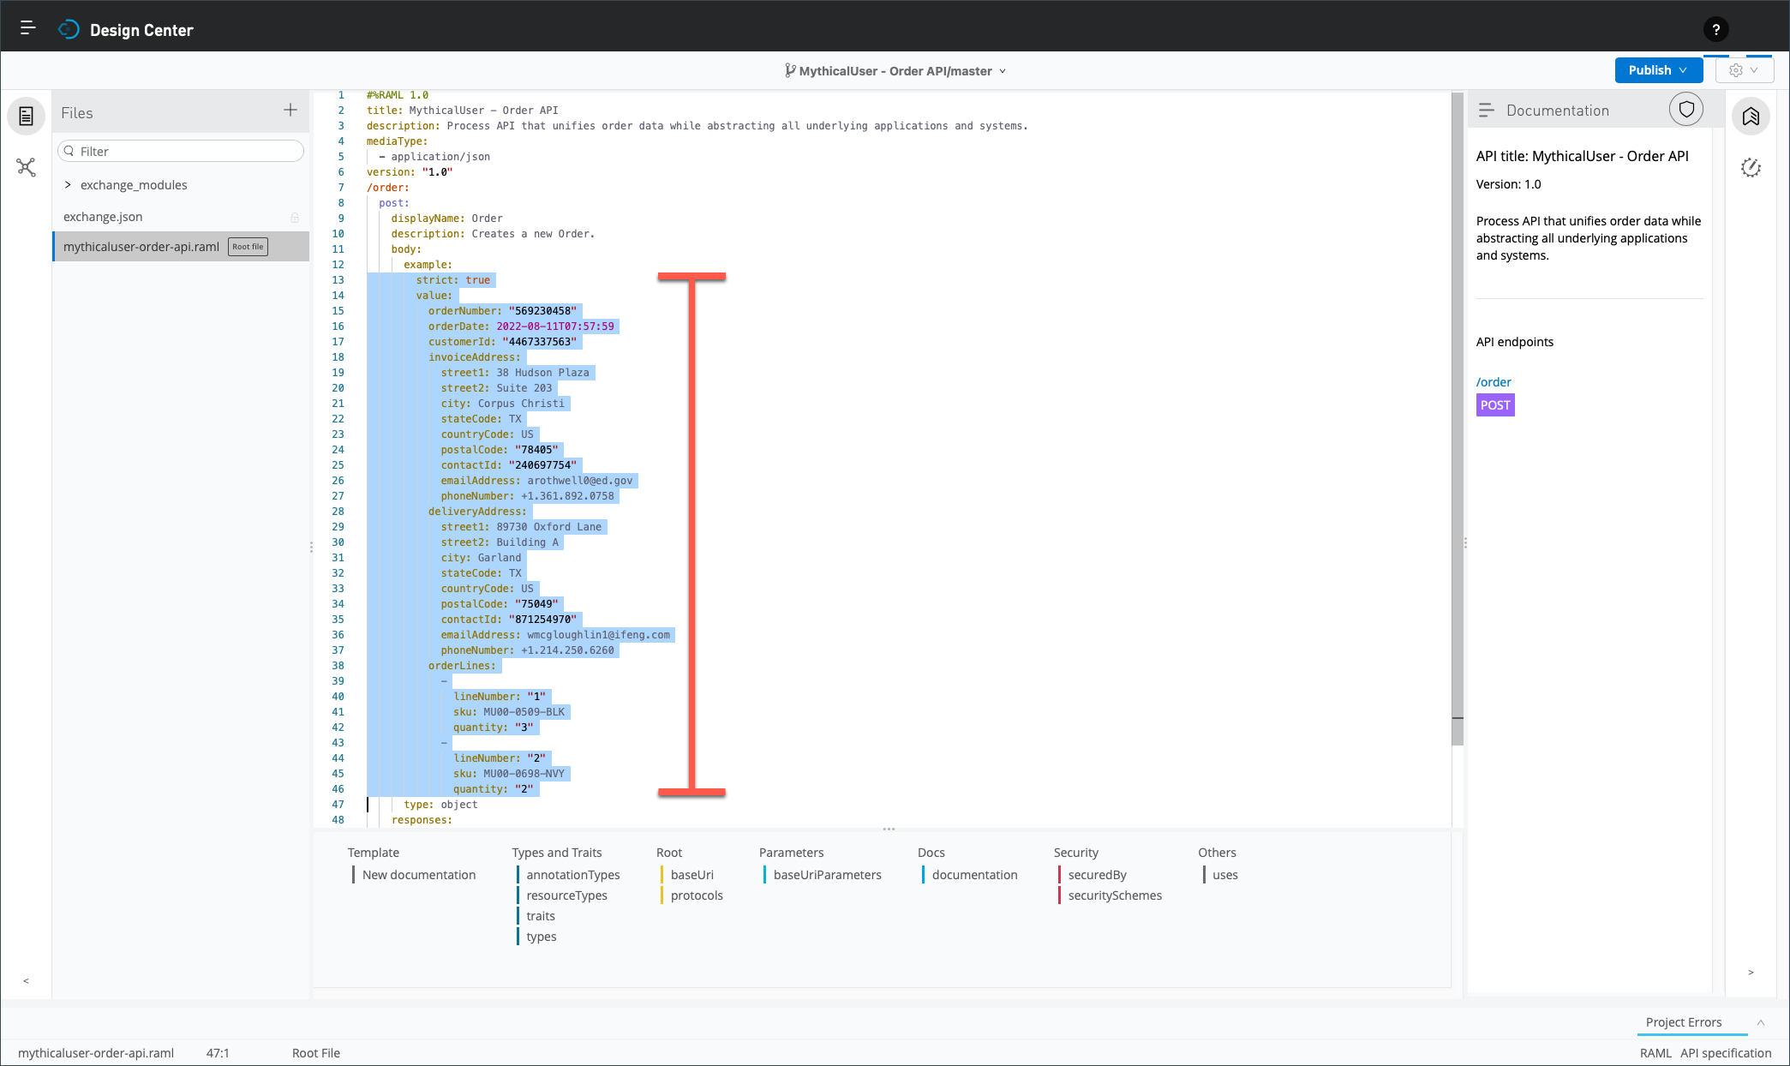
Task: Click the search icon in Filter field
Action: (69, 151)
